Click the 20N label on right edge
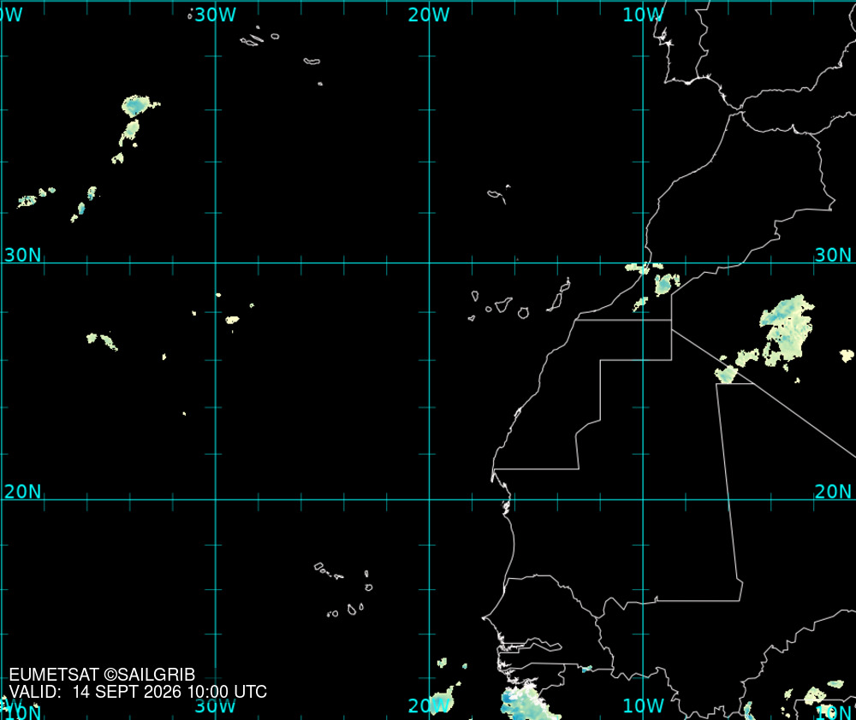Screen dimensions: 856x720 833,492
